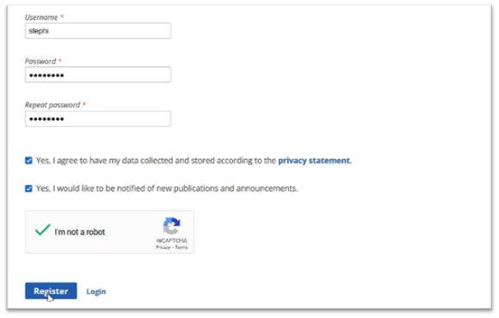This screenshot has height=318, width=499.
Task: Click the Username label text
Action: pos(41,17)
